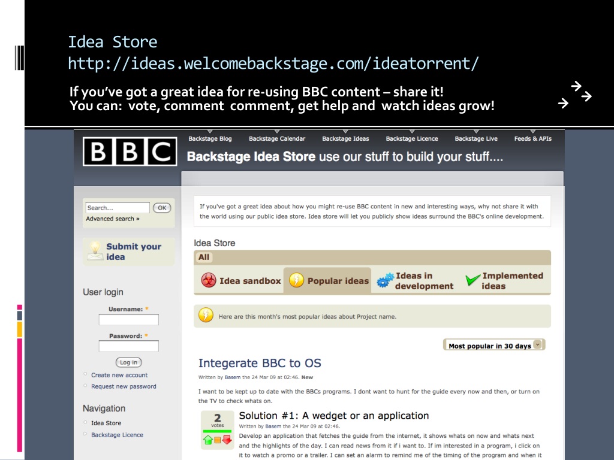The height and width of the screenshot is (460, 614).
Task: Vote up with green arrow icon
Action: tap(208, 440)
